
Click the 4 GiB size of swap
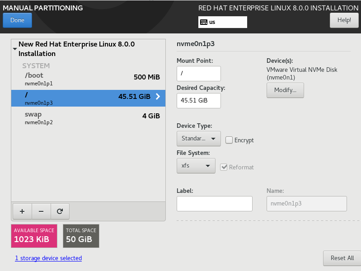pyautogui.click(x=151, y=116)
